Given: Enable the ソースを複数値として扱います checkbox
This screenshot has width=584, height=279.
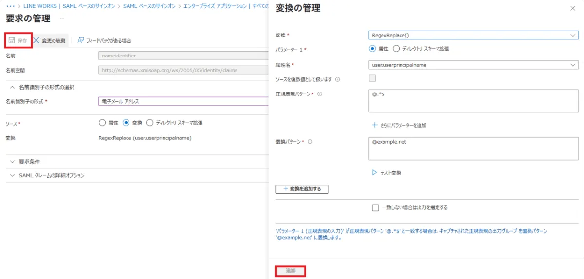Looking at the screenshot, I should [373, 79].
